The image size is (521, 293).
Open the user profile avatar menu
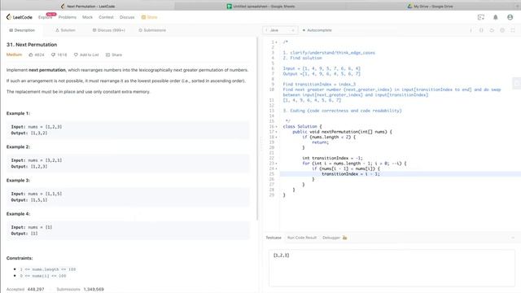click(510, 17)
